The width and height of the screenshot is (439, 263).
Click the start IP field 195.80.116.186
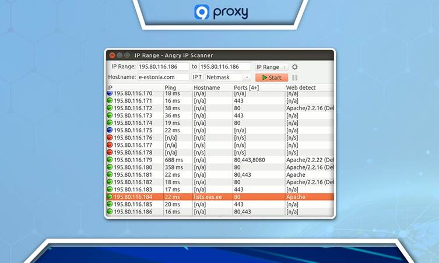tap(163, 66)
